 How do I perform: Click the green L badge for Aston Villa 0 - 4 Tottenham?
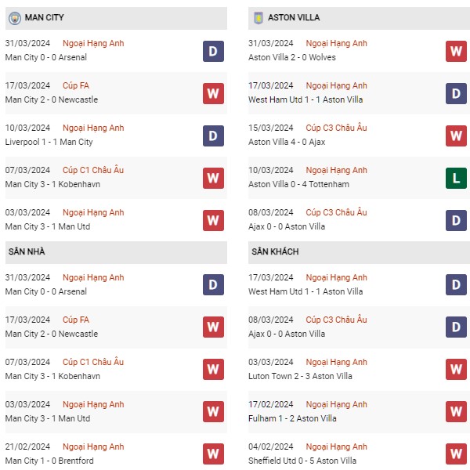tap(456, 178)
